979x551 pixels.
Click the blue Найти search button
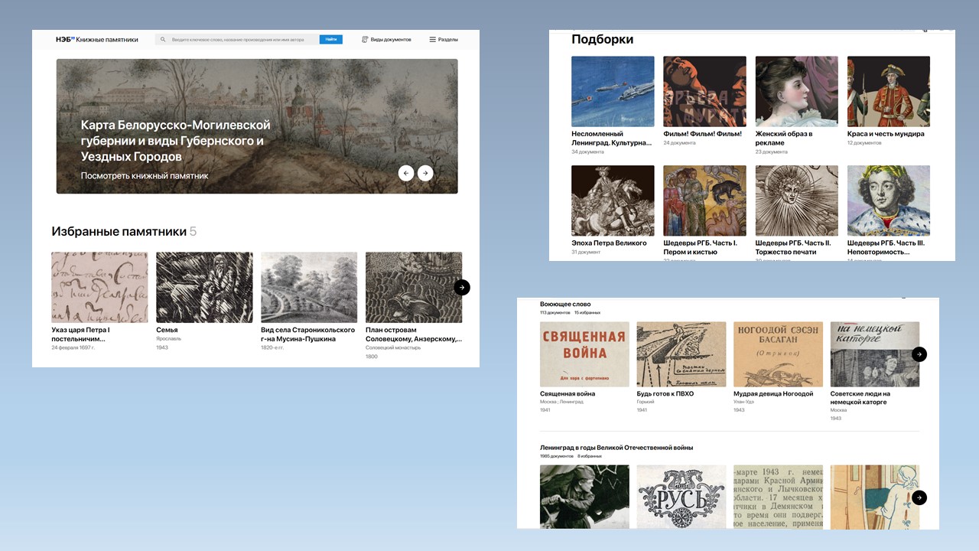click(x=330, y=40)
